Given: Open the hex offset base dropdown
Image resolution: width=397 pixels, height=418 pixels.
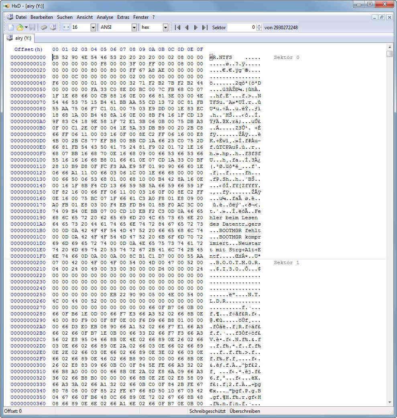Looking at the screenshot, I should coord(165,27).
